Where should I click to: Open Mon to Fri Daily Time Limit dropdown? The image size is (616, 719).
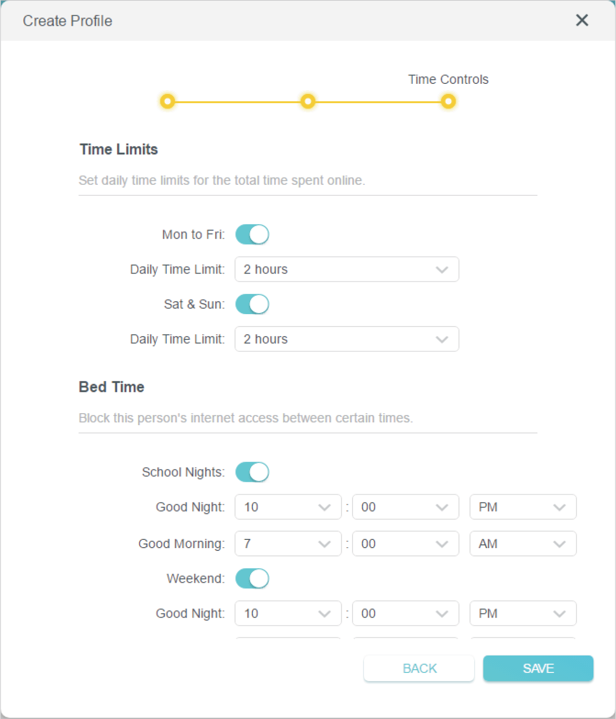(346, 269)
